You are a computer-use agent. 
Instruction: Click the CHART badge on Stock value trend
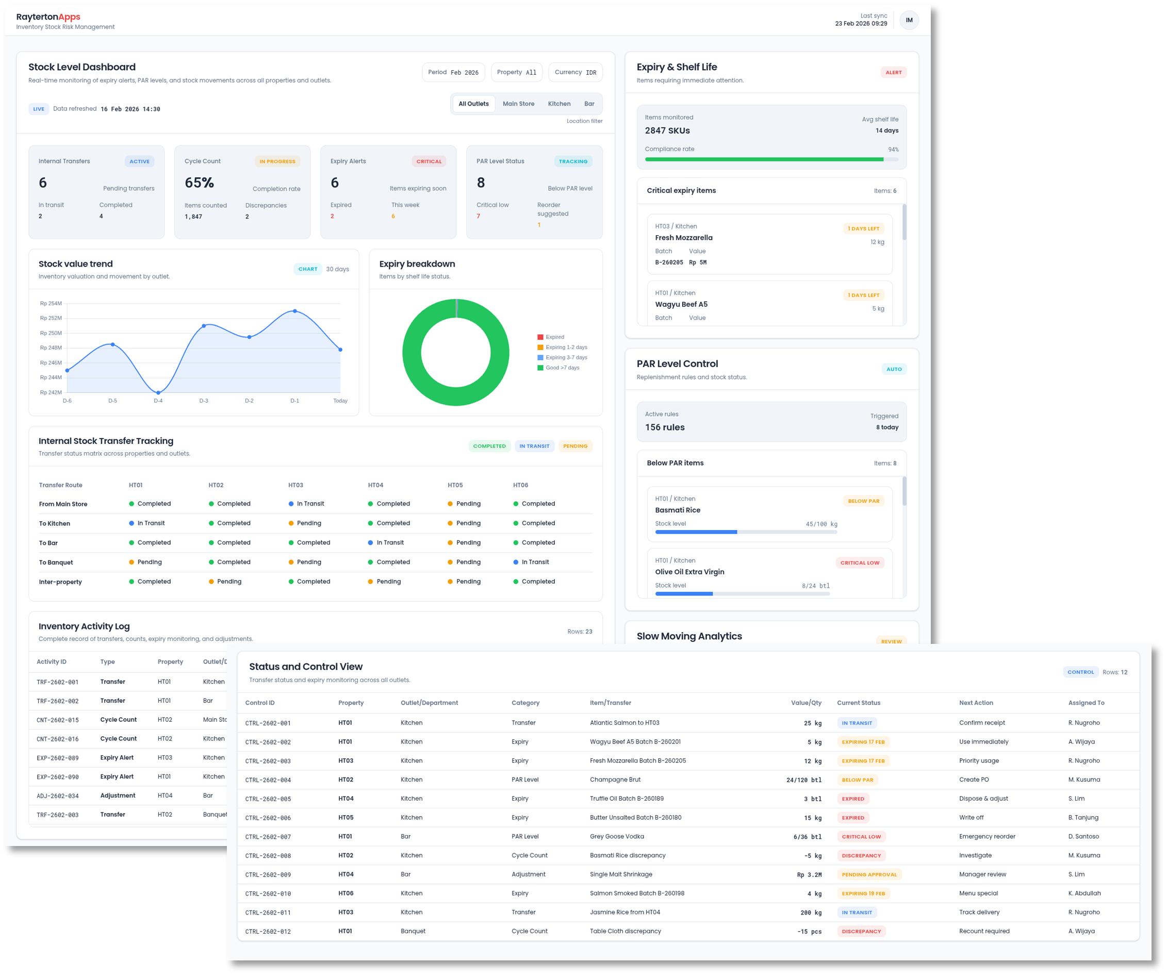point(307,269)
